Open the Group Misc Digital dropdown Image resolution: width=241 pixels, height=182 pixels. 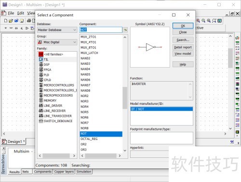[57, 42]
